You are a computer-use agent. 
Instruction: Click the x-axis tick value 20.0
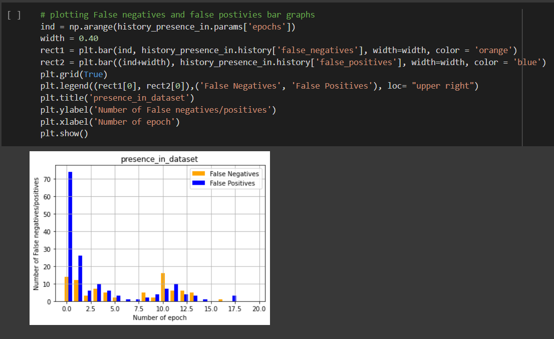coord(259,309)
